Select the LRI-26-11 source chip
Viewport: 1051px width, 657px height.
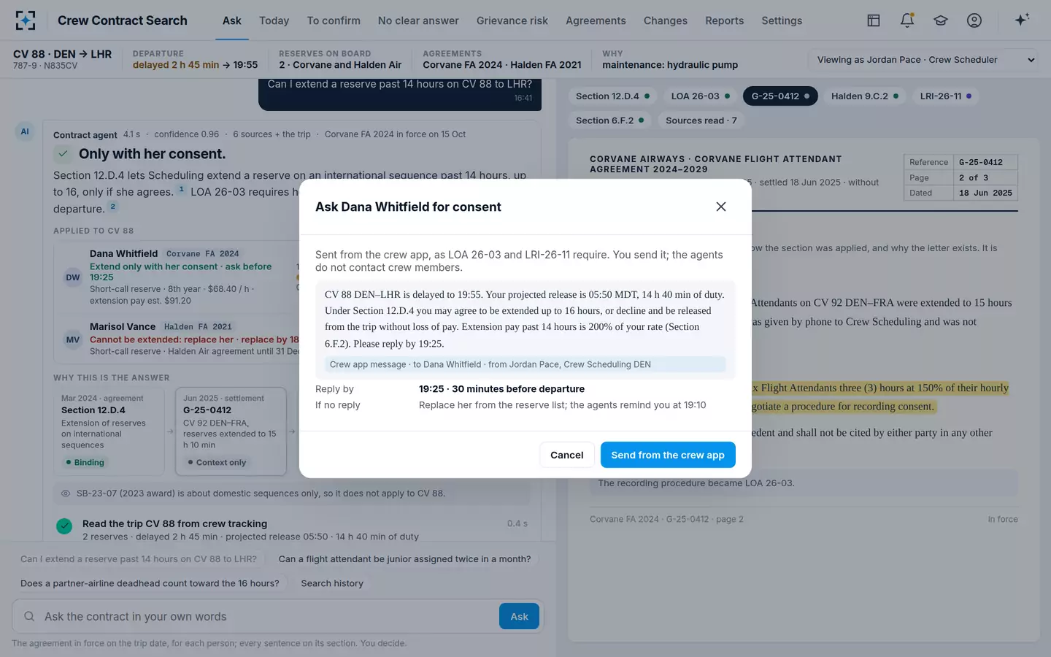945,96
